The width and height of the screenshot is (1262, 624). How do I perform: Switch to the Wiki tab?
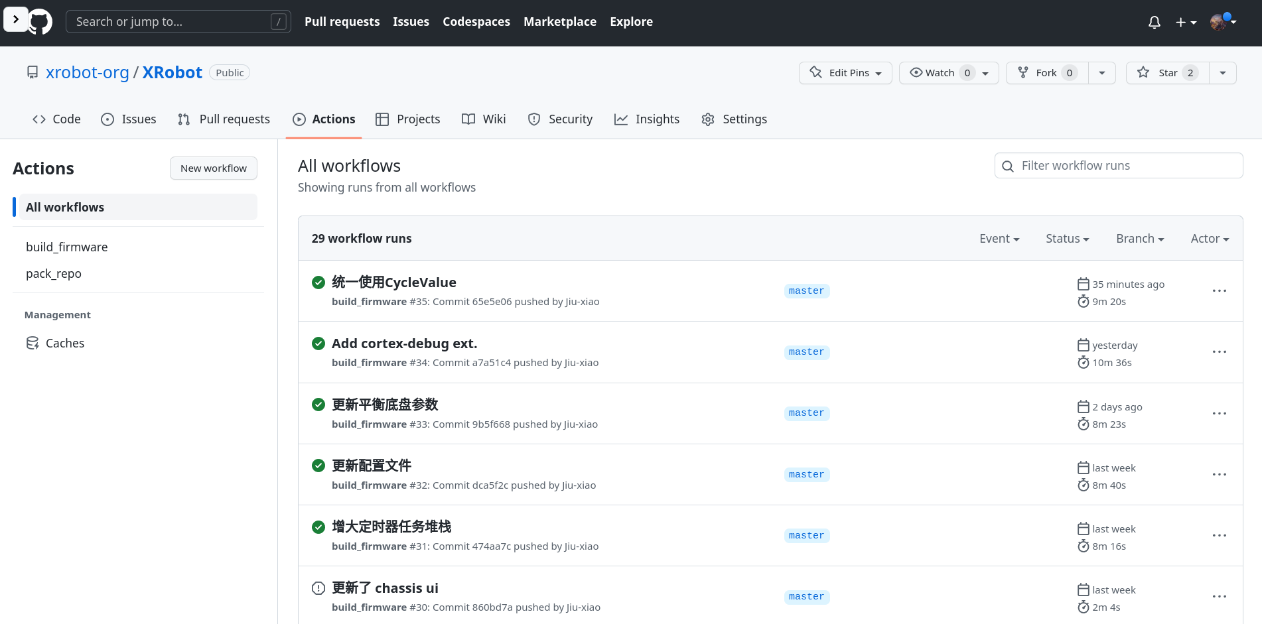[484, 119]
